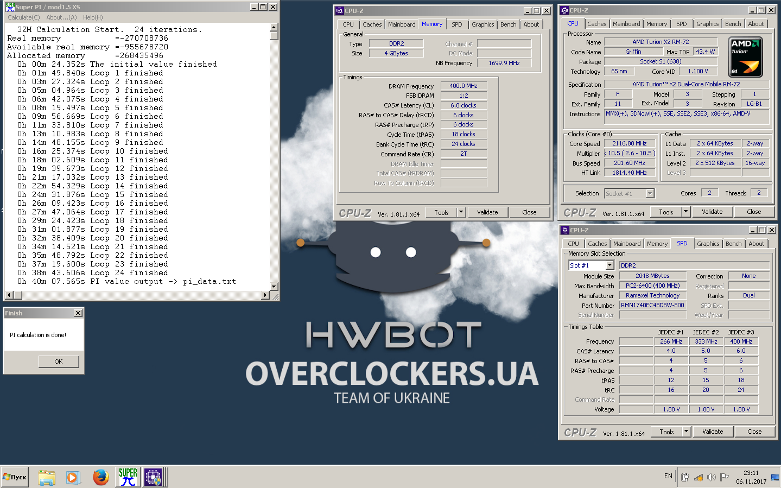The width and height of the screenshot is (781, 488).
Task: Open About tab in Memory window
Action: click(531, 24)
